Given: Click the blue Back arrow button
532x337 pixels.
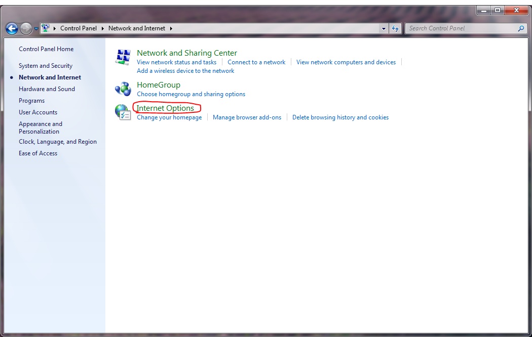Looking at the screenshot, I should tap(12, 28).
